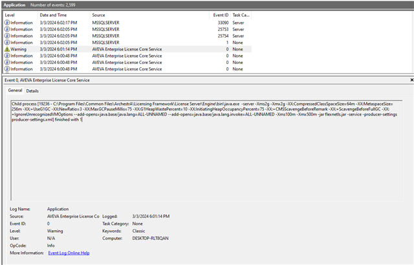Select Event ID '25753' cell
This screenshot has width=414, height=265.
coord(223,29)
